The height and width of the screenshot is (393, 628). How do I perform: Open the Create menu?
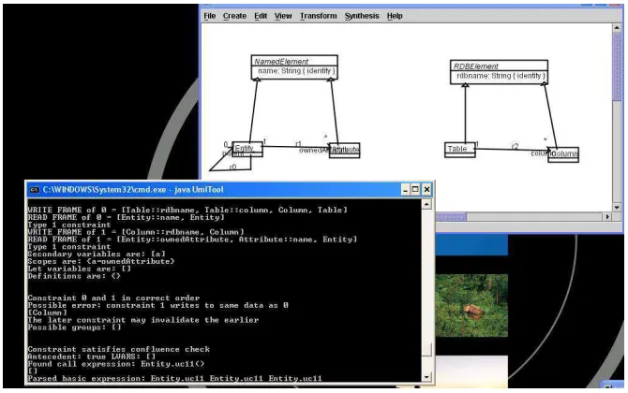[x=234, y=16]
